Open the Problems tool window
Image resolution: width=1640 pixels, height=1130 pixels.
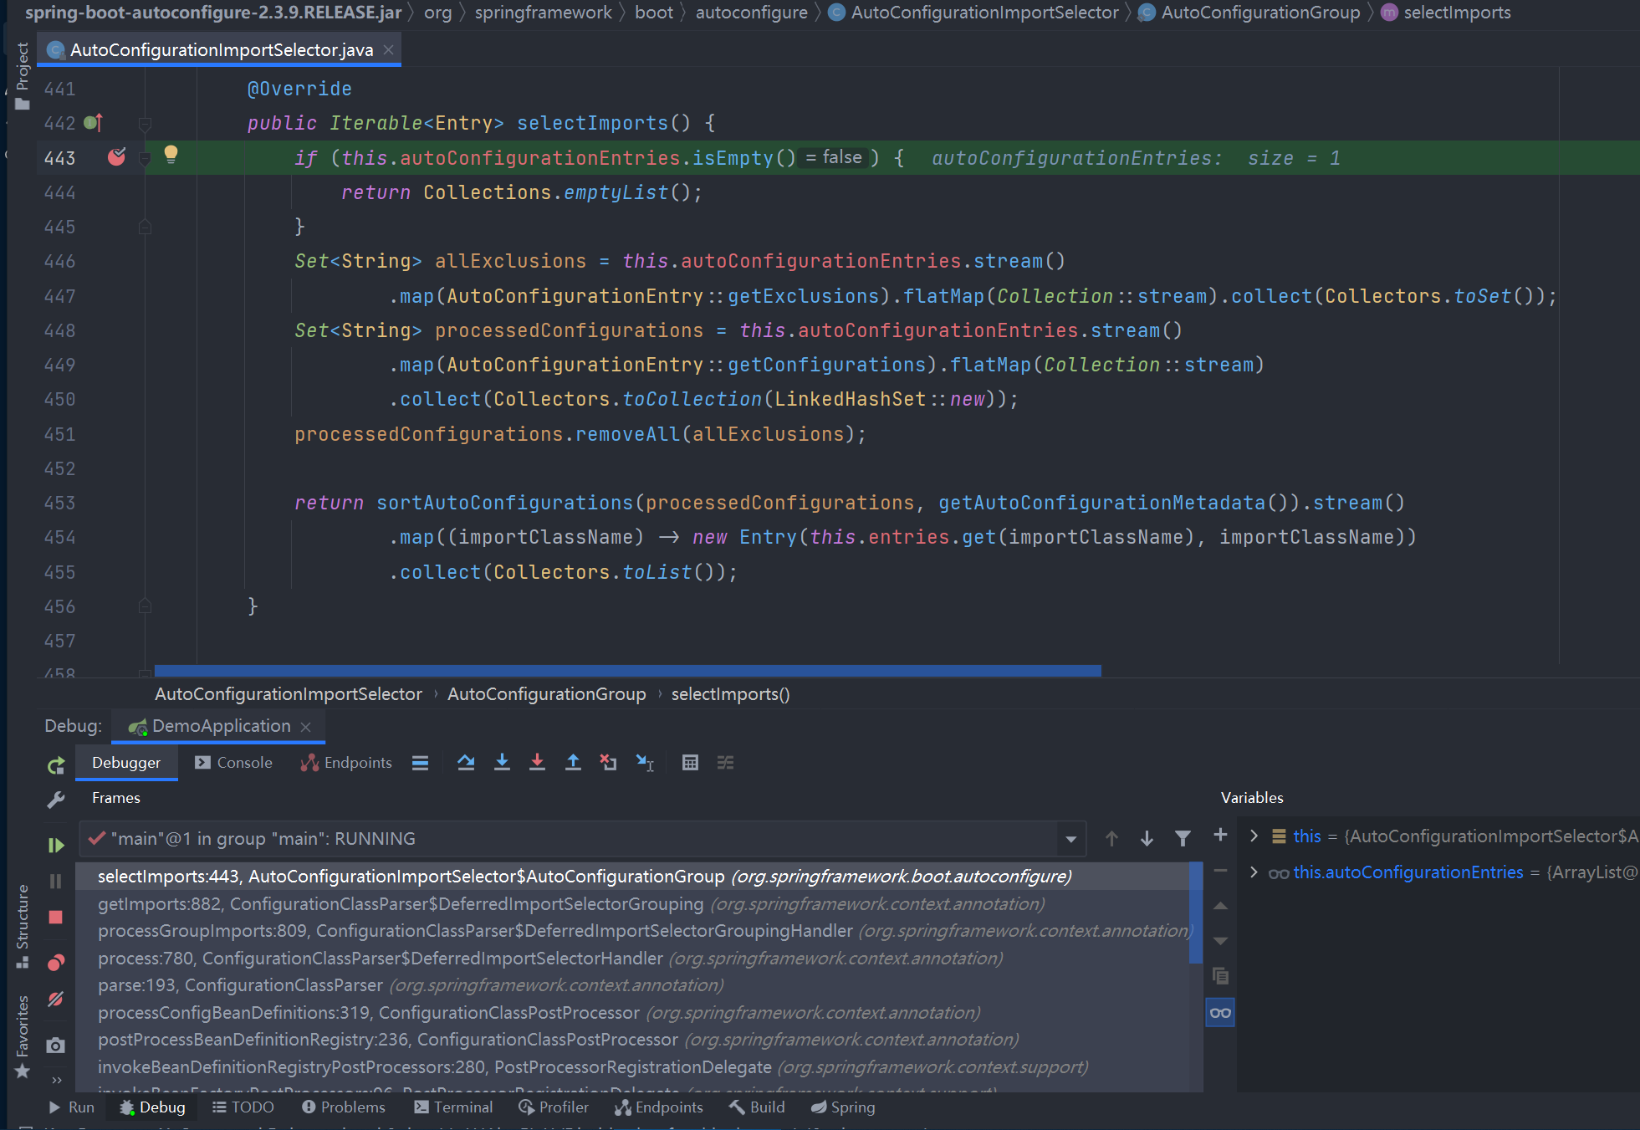click(344, 1107)
